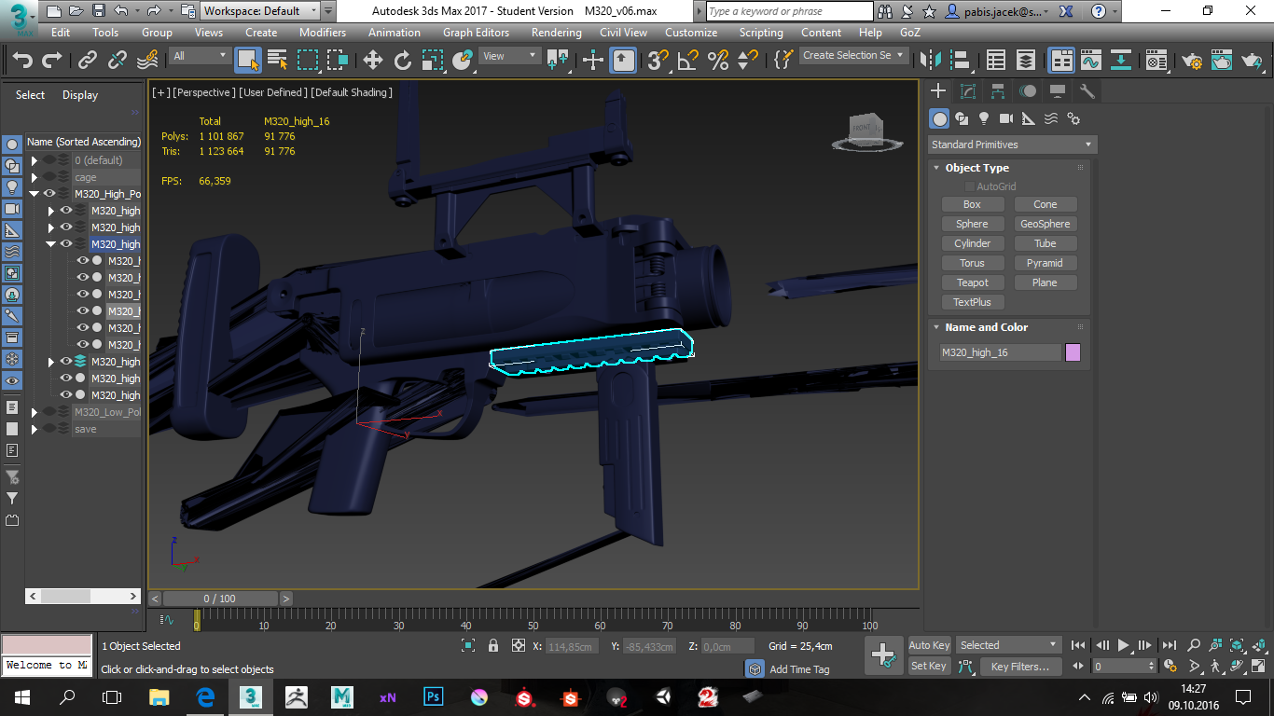This screenshot has width=1274, height=716.
Task: Click the Render Production teapot icon
Action: click(x=1252, y=61)
